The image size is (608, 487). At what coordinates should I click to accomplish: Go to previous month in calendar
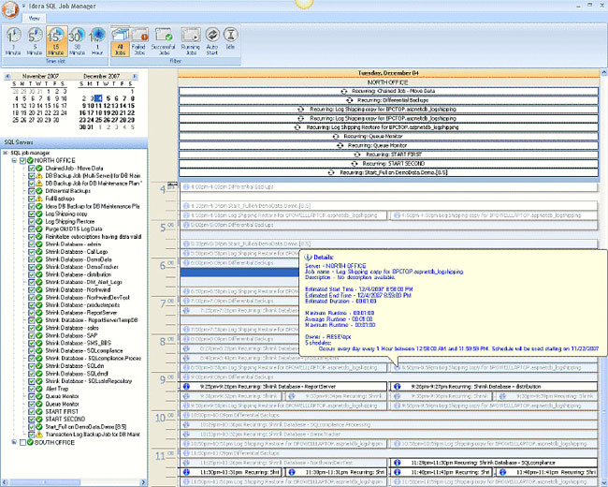pos(7,77)
